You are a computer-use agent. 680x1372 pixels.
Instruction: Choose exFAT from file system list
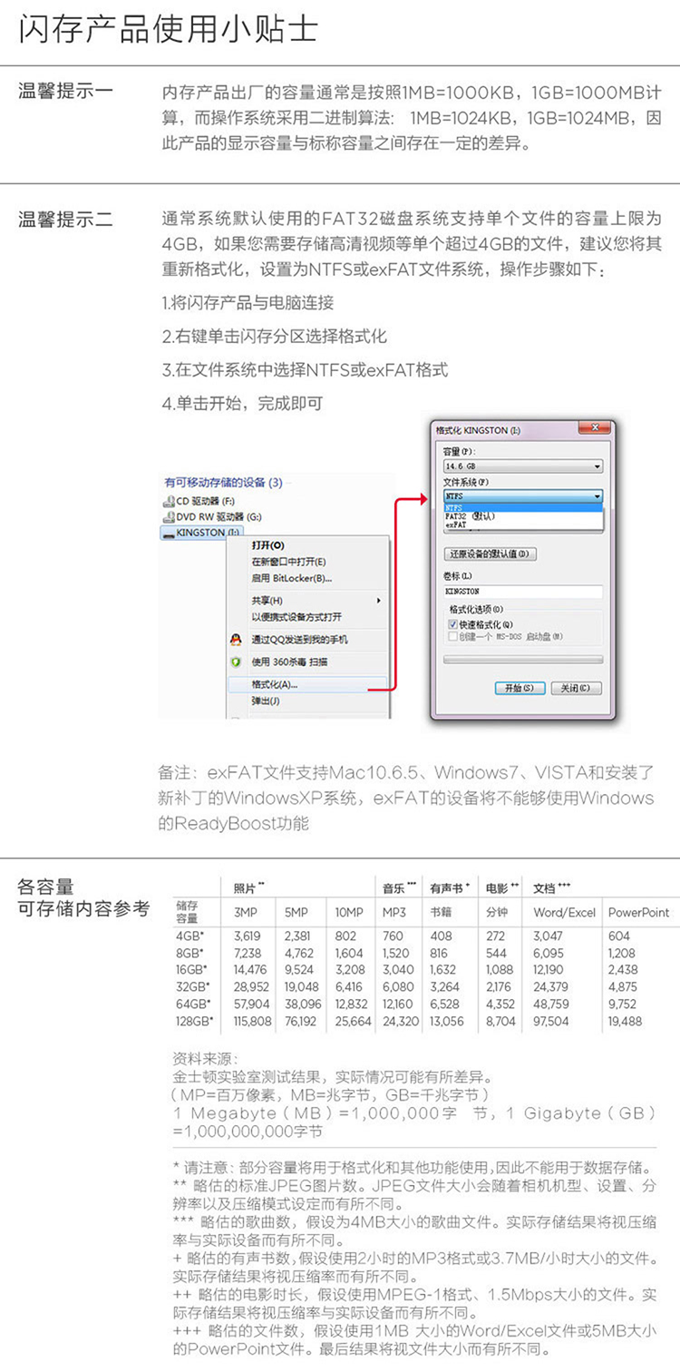[x=456, y=524]
